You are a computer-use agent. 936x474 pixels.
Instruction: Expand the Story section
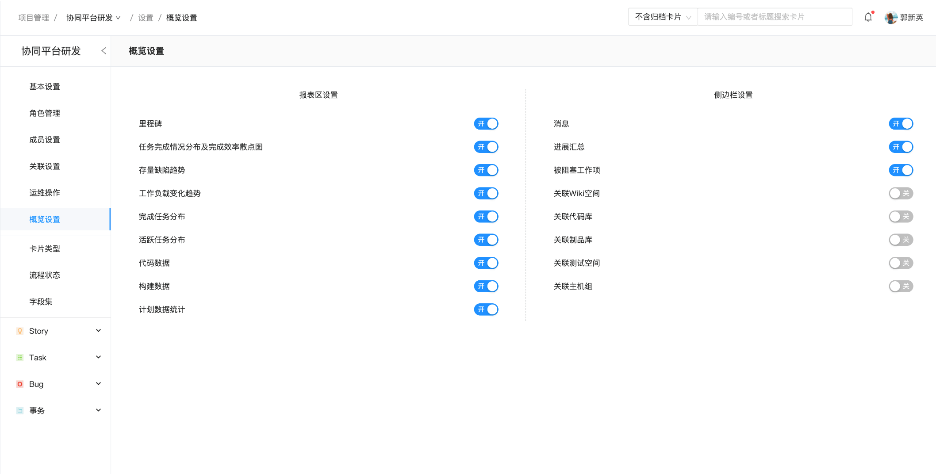(98, 330)
